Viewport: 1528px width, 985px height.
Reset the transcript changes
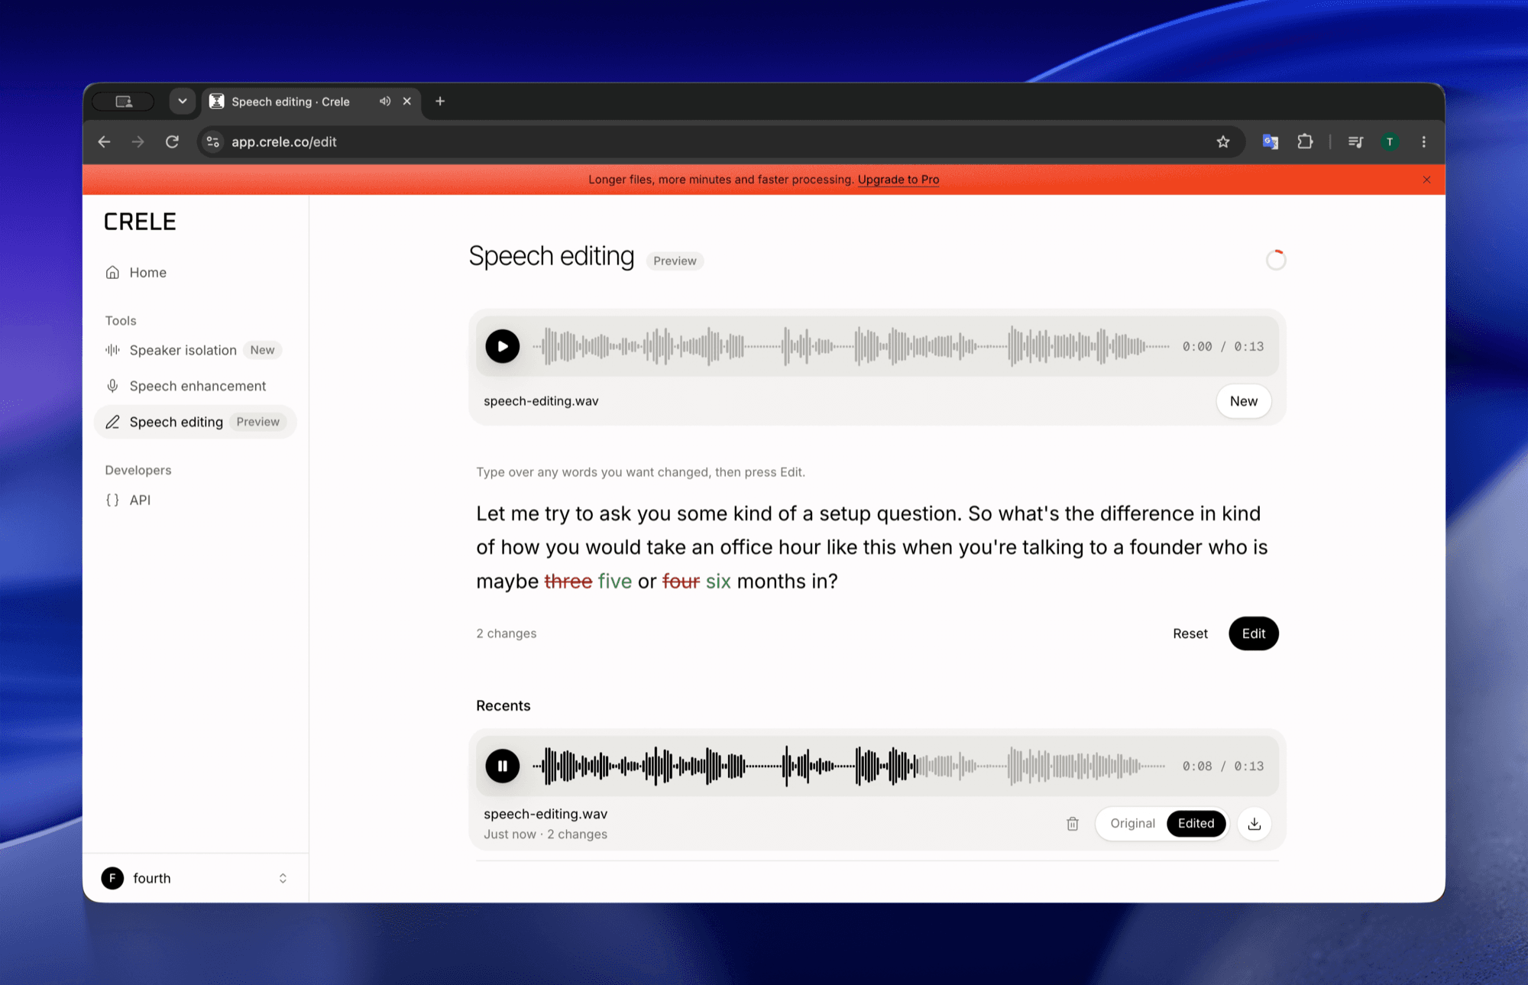(1190, 633)
